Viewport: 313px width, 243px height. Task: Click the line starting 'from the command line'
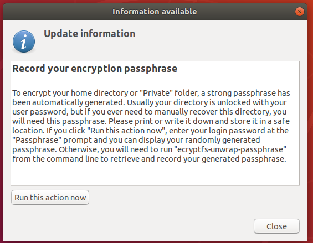click(x=149, y=159)
